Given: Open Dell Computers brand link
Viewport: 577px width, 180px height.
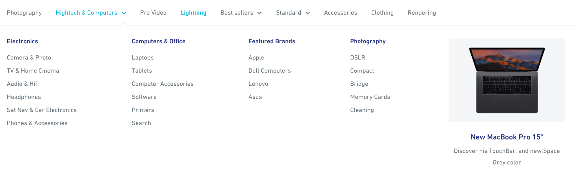Looking at the screenshot, I should tap(269, 71).
